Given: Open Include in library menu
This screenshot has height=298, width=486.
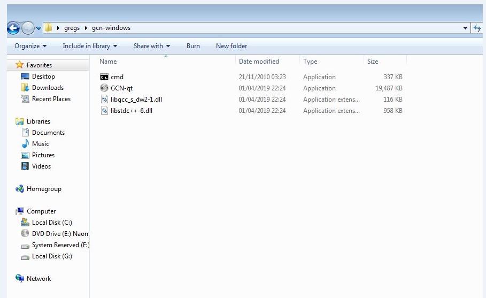Looking at the screenshot, I should click(x=90, y=46).
